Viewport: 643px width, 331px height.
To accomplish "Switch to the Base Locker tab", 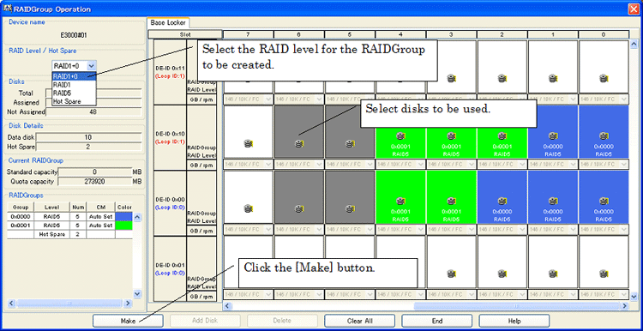I will coord(167,22).
